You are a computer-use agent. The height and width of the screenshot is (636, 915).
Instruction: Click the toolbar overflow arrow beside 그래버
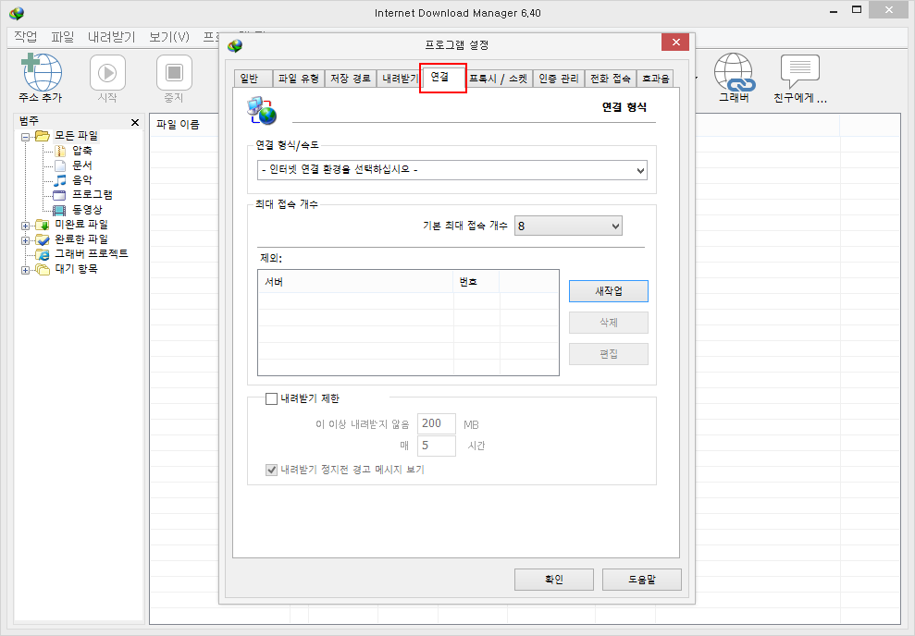click(695, 78)
